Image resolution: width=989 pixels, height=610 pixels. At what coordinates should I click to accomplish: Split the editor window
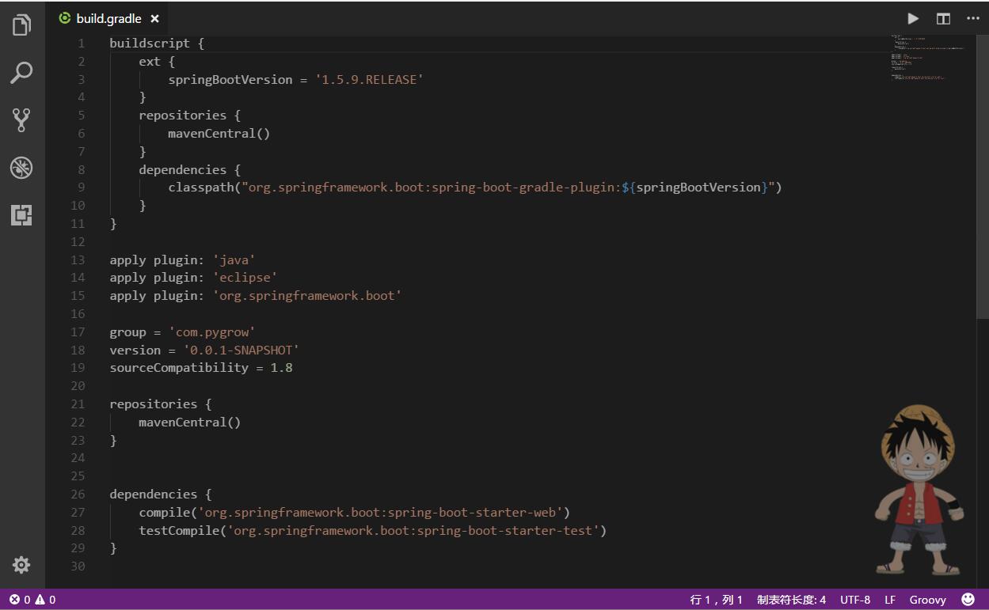coord(943,18)
